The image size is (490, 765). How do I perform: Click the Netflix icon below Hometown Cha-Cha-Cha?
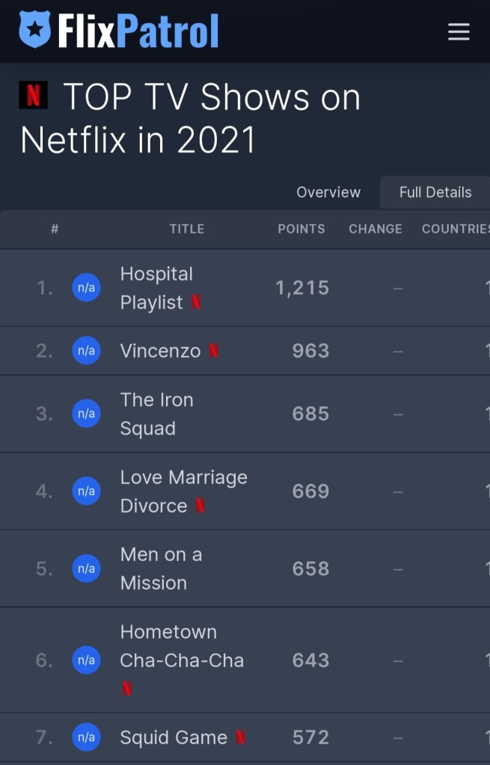tap(126, 689)
